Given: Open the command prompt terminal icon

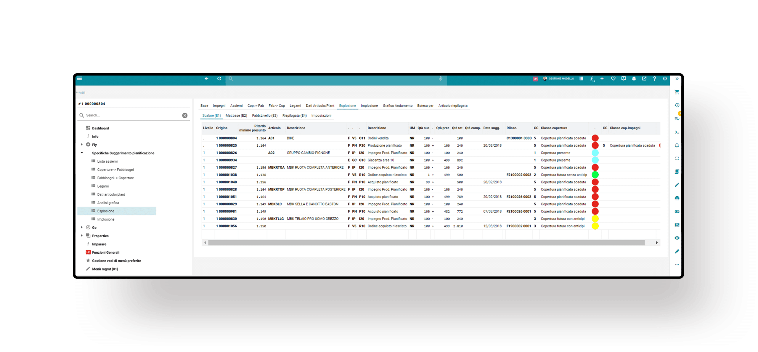Looking at the screenshot, I should 677,132.
